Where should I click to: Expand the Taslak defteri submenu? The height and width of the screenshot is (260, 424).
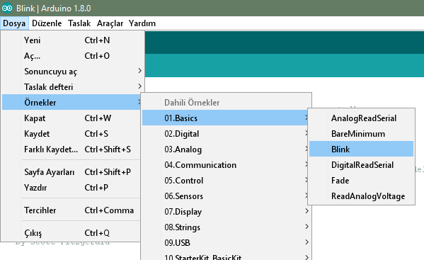point(72,87)
